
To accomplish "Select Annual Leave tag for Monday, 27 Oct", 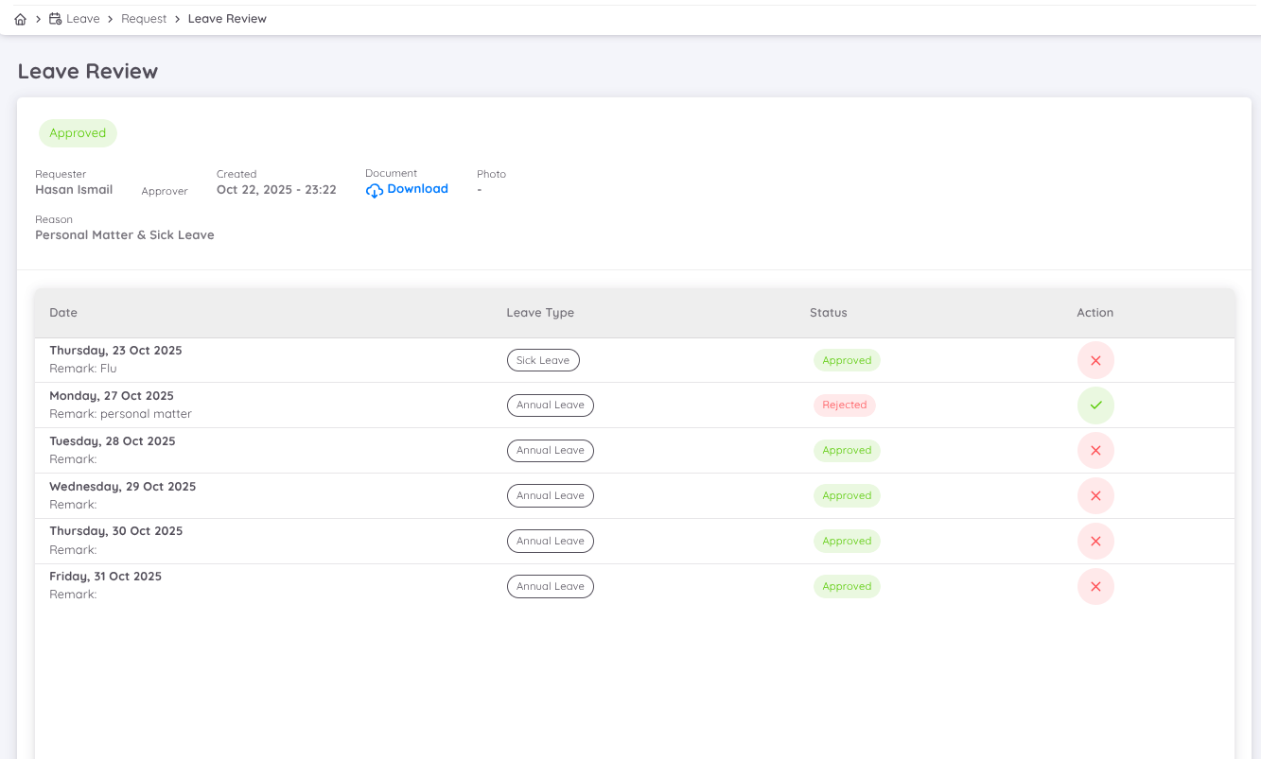I will click(x=550, y=405).
